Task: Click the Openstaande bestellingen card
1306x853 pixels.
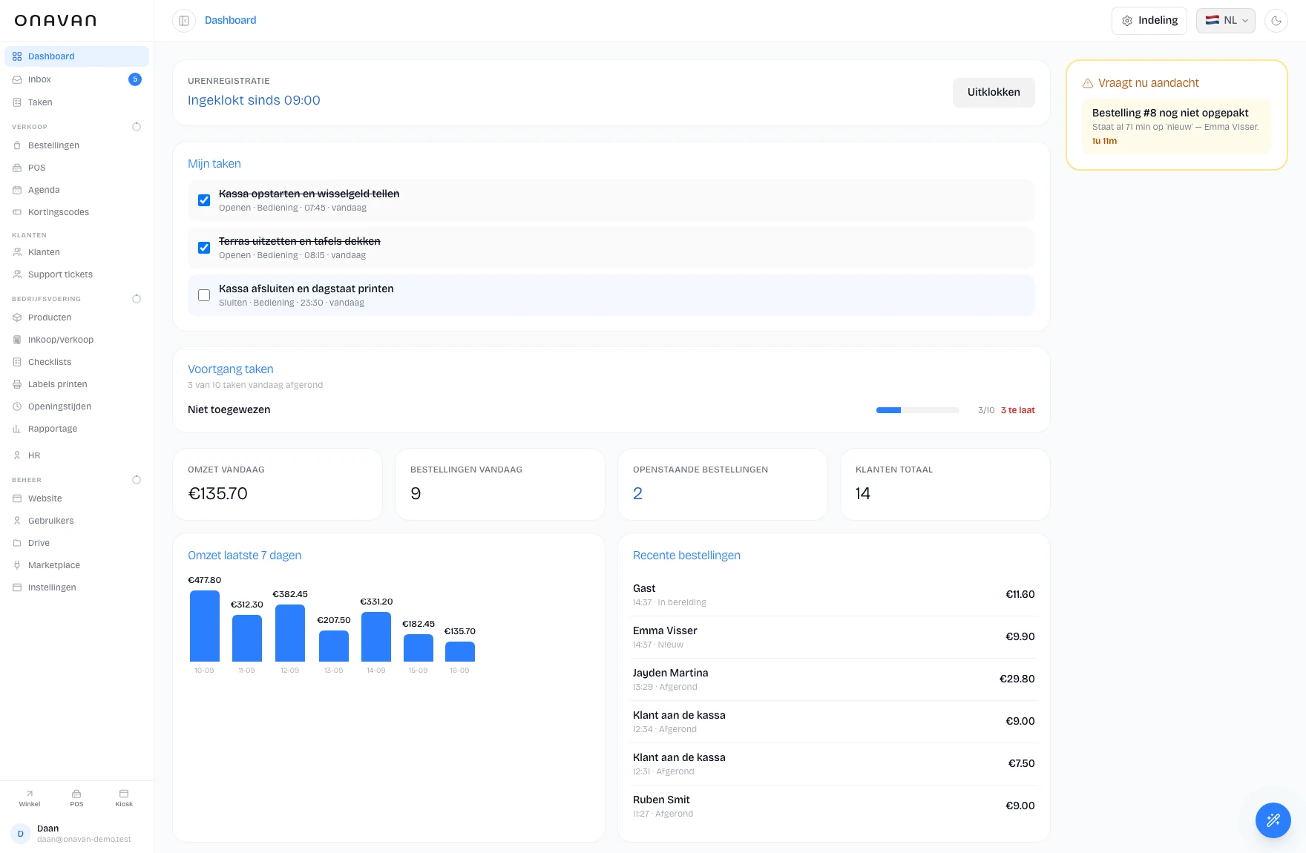Action: point(722,484)
